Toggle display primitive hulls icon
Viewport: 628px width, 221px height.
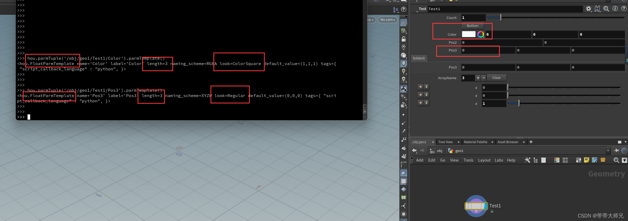pos(404,164)
